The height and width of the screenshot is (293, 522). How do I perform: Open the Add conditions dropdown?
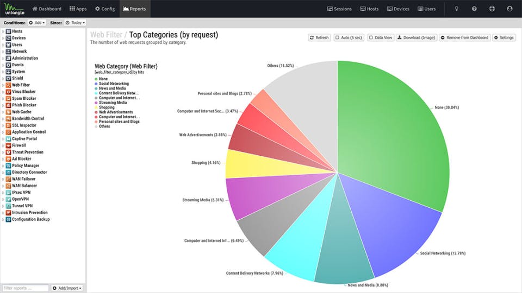coord(36,23)
